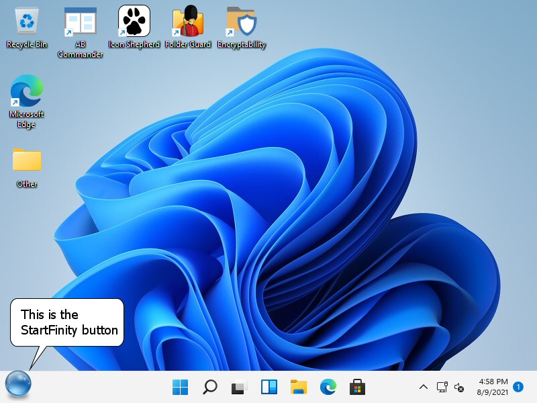Click the 8/9/2021 date text
This screenshot has width=537, height=403.
click(493, 392)
